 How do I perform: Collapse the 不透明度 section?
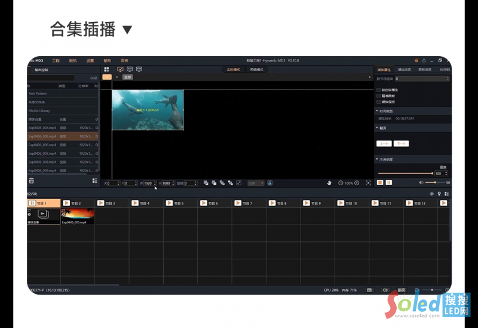click(377, 160)
